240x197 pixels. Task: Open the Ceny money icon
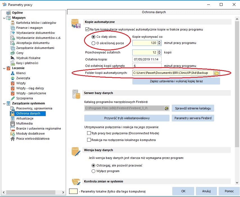tap(13, 53)
